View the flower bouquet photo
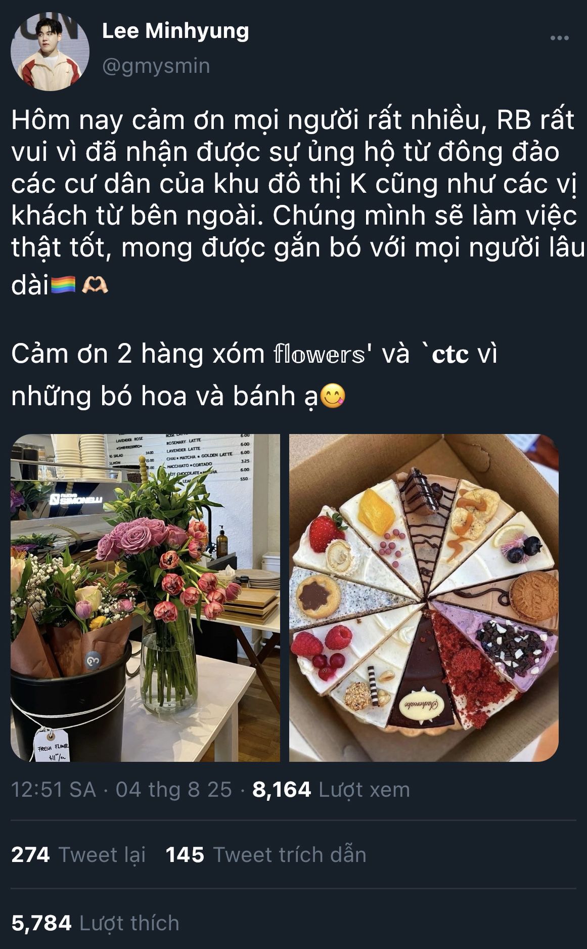 point(145,597)
